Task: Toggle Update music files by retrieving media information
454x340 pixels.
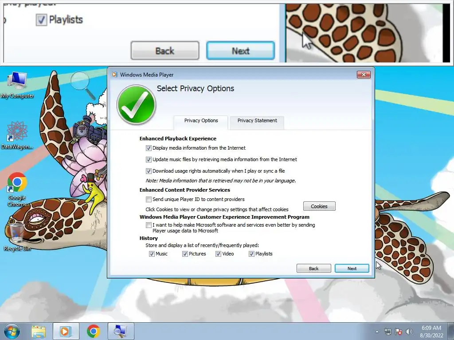Action: coord(149,159)
